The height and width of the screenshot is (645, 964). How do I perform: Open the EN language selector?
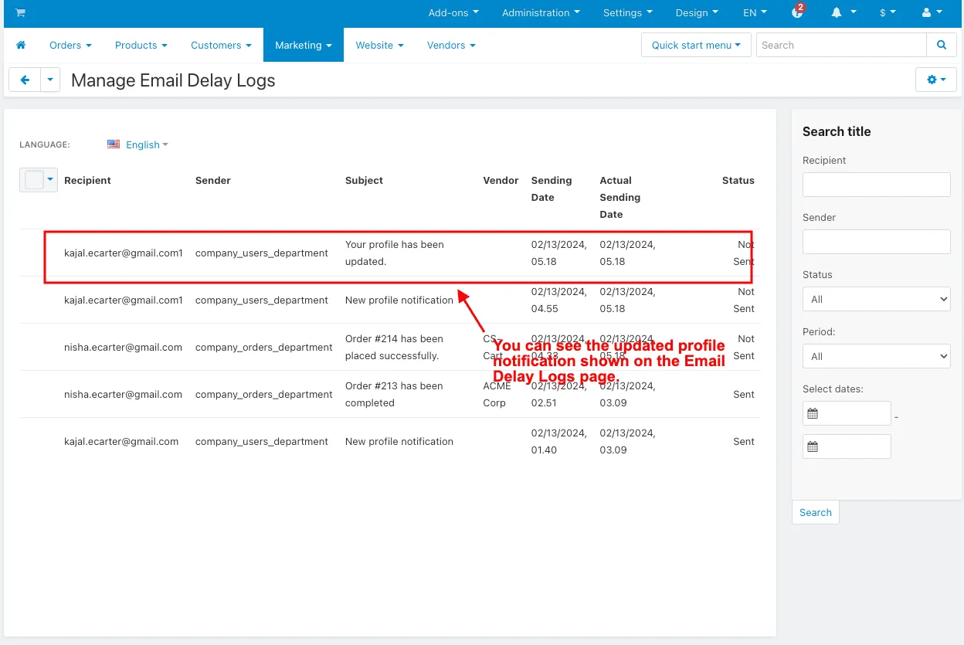point(755,12)
